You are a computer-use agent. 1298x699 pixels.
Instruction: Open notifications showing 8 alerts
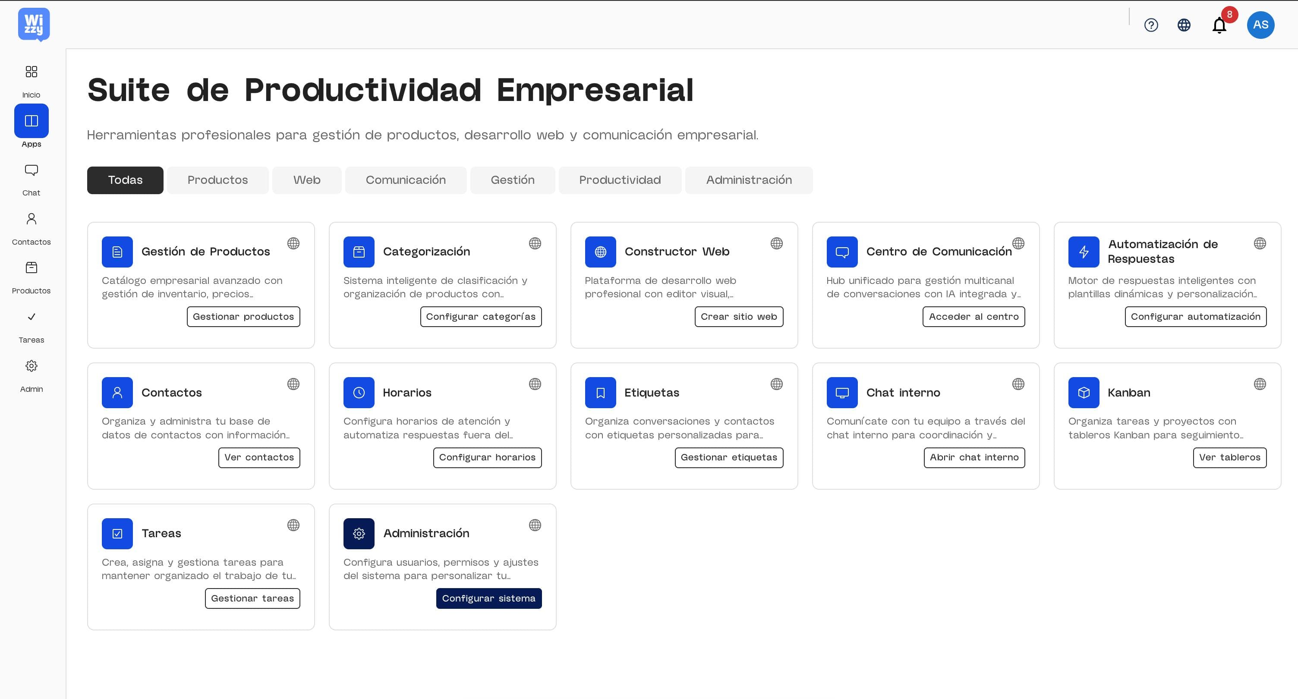pos(1219,25)
